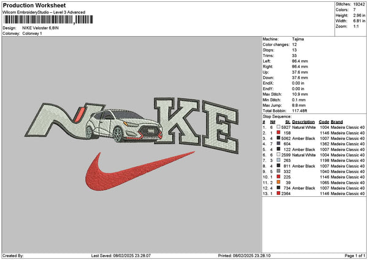This screenshot has width=368, height=260.
Task: Click the 'Max Jump:' value '8.8 mm'
Action: point(299,105)
